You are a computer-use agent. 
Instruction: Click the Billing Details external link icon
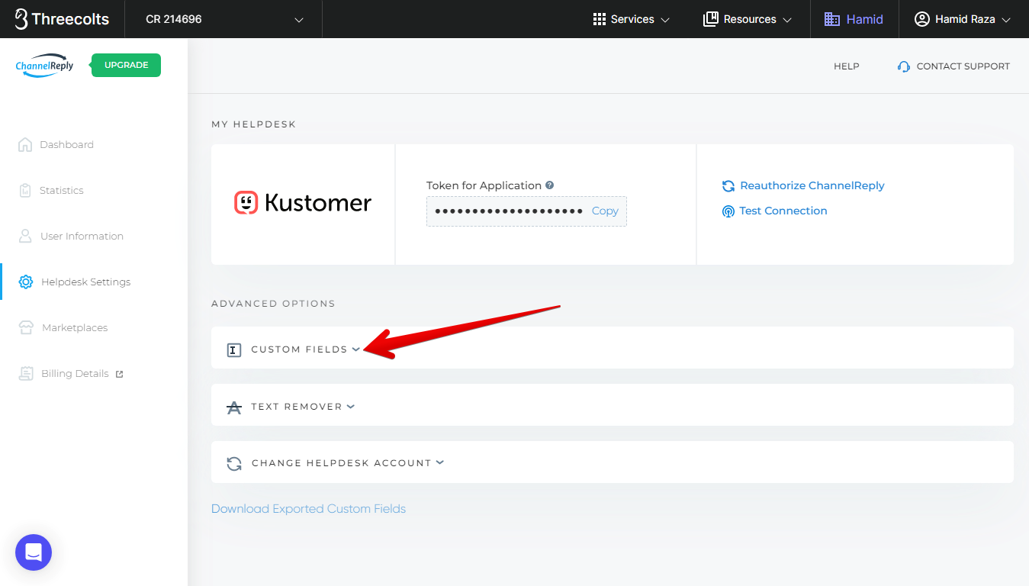tap(119, 374)
